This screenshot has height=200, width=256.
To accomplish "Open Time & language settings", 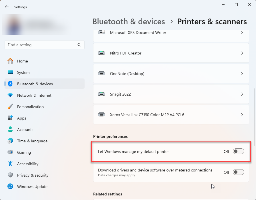I will tap(32, 141).
